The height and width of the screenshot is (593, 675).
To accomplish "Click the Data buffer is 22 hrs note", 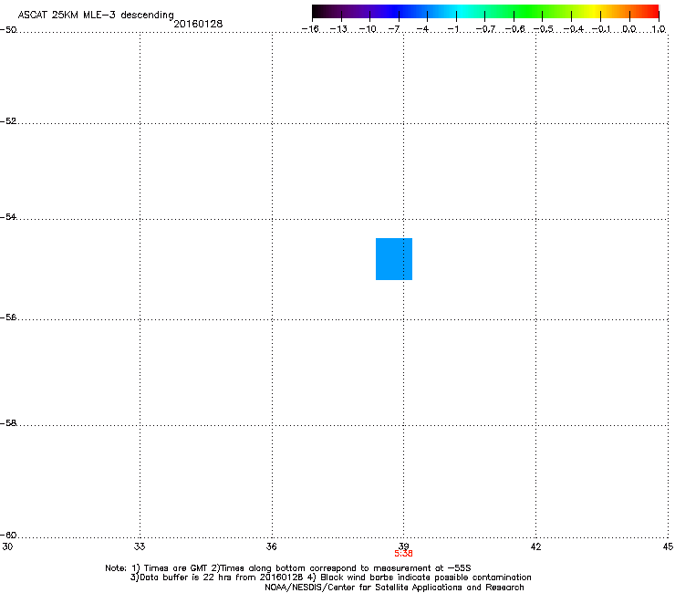I will (x=330, y=577).
